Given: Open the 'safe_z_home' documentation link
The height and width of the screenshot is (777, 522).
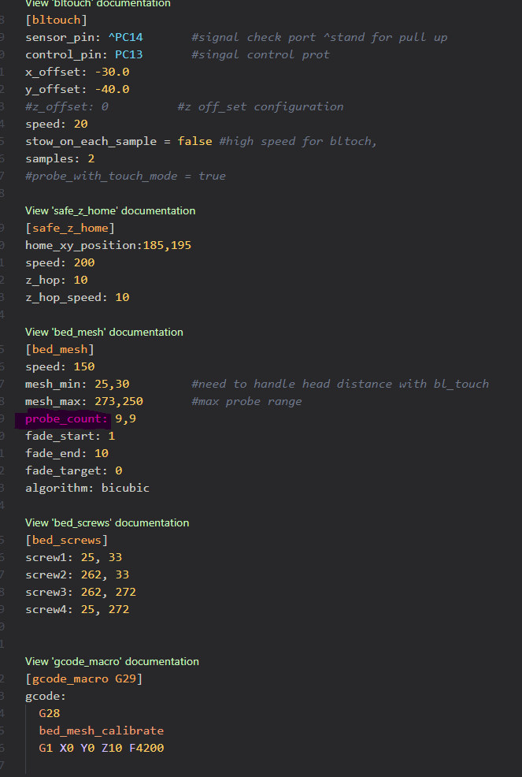Looking at the screenshot, I should pyautogui.click(x=110, y=210).
